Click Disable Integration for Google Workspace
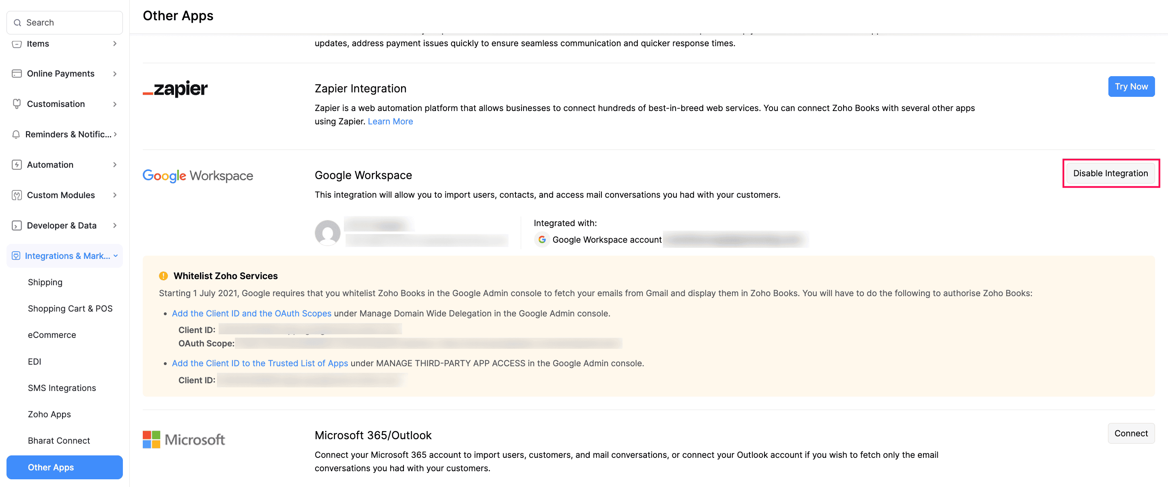Screen dimensions: 1168x487 click(1110, 173)
